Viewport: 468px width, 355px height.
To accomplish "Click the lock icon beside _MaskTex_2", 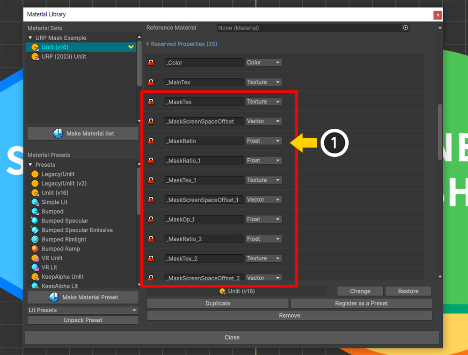I will tap(151, 259).
